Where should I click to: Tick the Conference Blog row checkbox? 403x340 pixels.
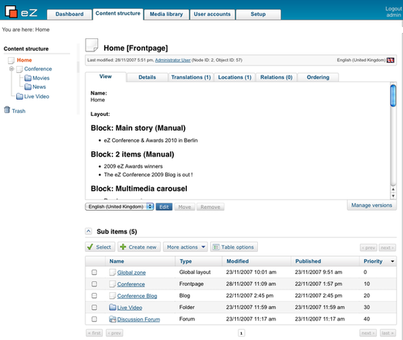(95, 296)
